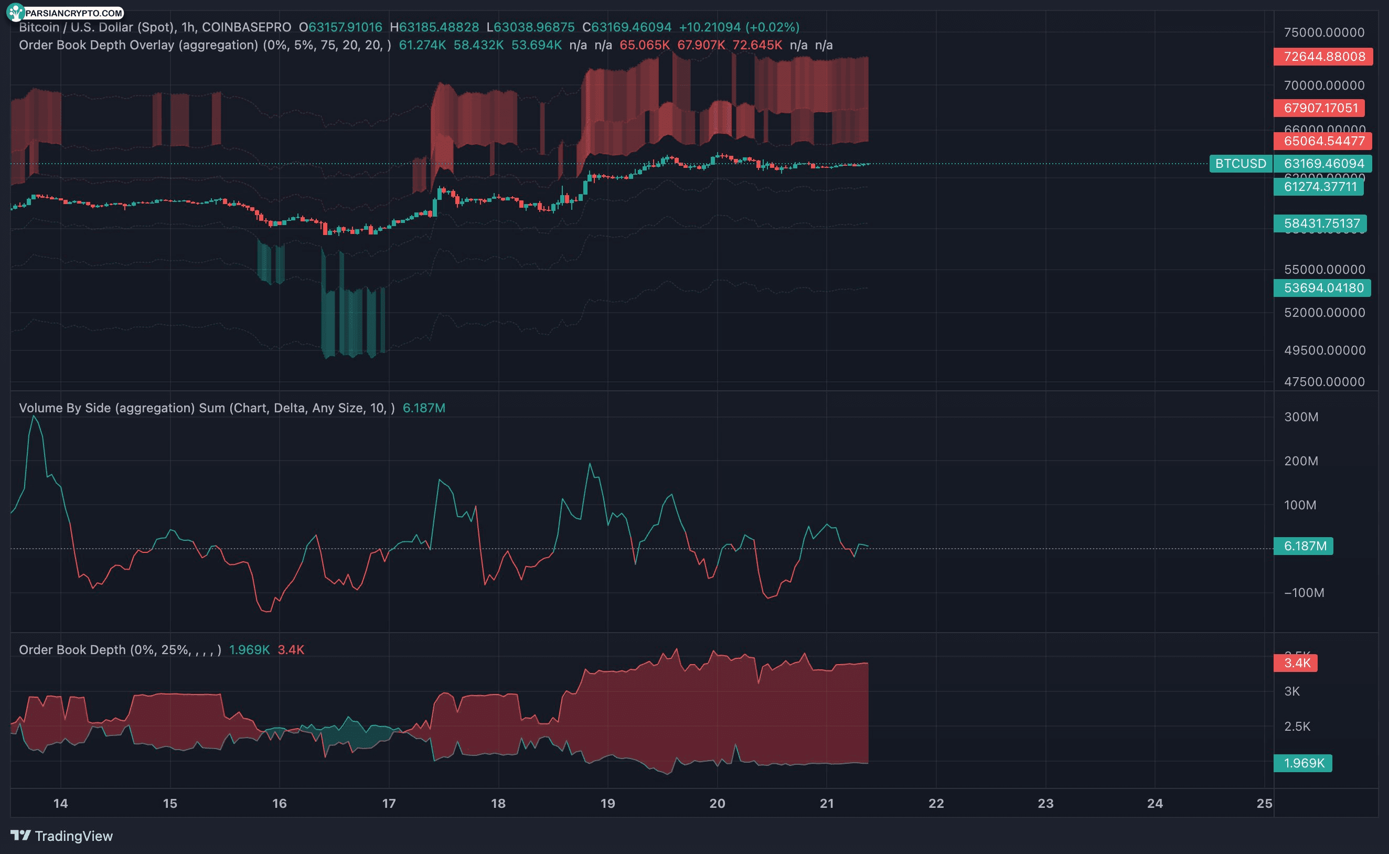The image size is (1389, 854).
Task: Click date 25 on the time axis
Action: (x=1265, y=804)
